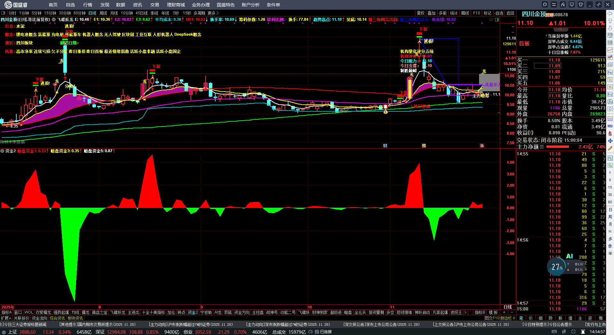Open the fx formula manager icon
Screen dimensions: 614x335
[563, 4]
